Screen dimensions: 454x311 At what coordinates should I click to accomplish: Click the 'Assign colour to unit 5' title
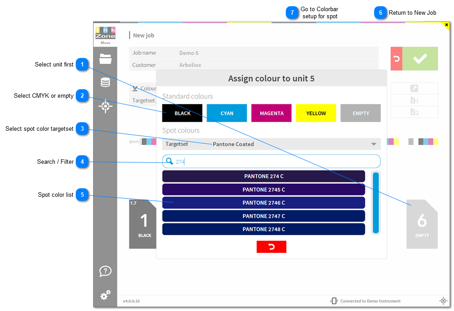[271, 79]
